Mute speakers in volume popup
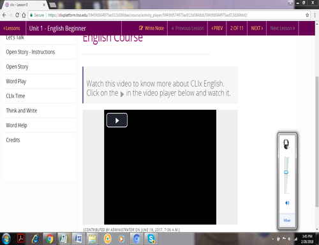 287,203
